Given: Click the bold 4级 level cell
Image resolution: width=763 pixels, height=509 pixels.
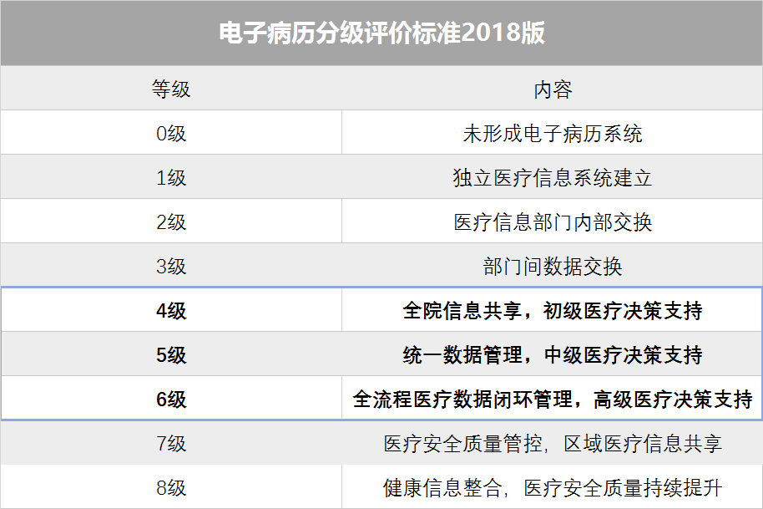Looking at the screenshot, I should tap(171, 311).
